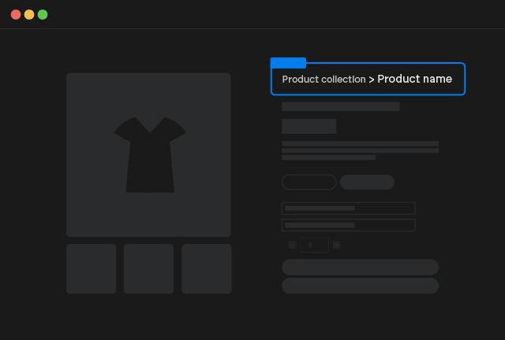Select the filled pill variant option
This screenshot has width=505, height=340.
click(367, 182)
